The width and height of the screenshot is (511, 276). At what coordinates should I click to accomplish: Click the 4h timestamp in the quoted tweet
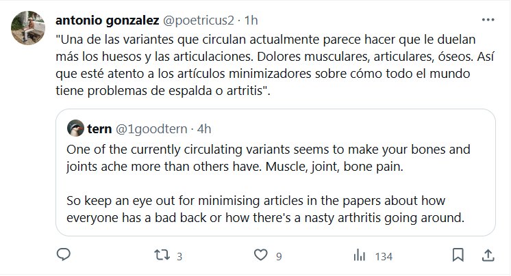click(205, 128)
